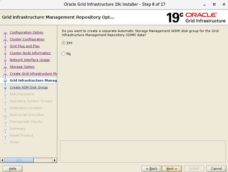Click the GIMR disk group question text
Screen dimensions: 228x172
(140, 33)
